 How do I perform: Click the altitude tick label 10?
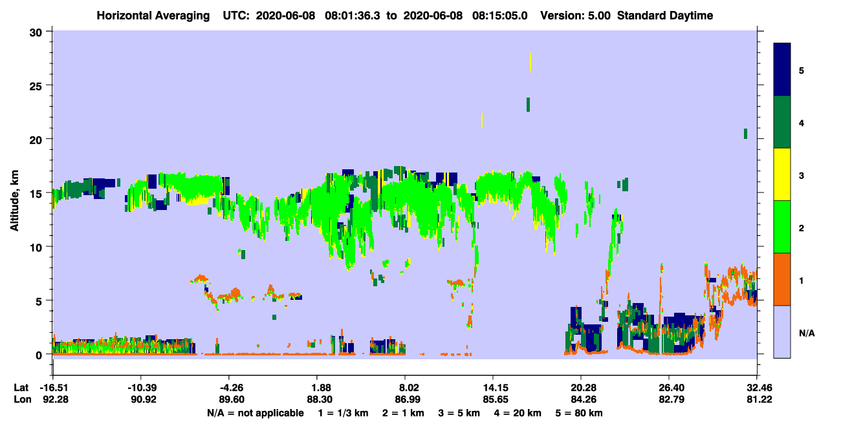38,247
